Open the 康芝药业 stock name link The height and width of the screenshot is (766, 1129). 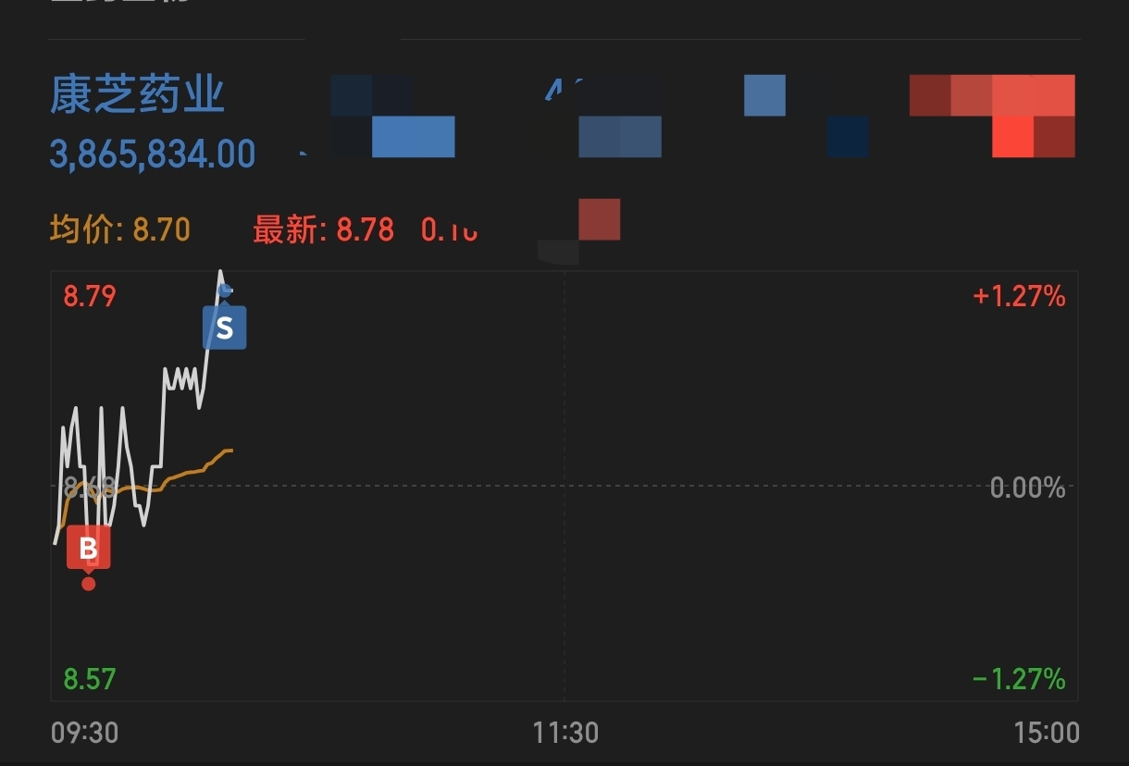pos(137,95)
